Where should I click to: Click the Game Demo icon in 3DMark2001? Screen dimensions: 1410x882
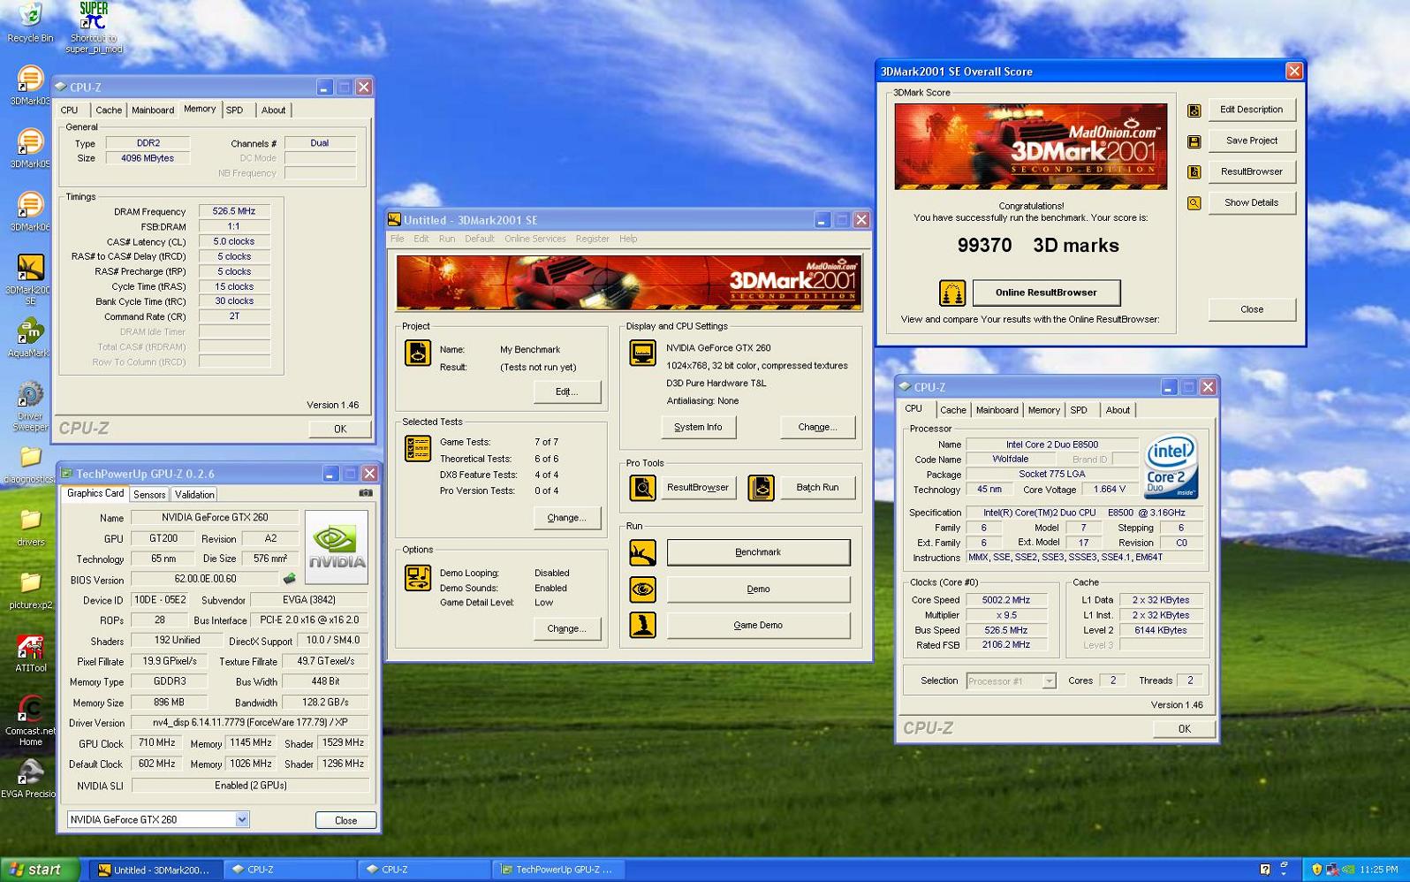click(642, 625)
